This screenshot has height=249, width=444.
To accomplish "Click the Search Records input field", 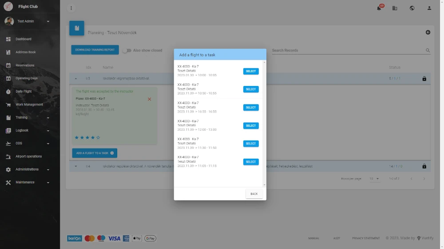I will [348, 51].
